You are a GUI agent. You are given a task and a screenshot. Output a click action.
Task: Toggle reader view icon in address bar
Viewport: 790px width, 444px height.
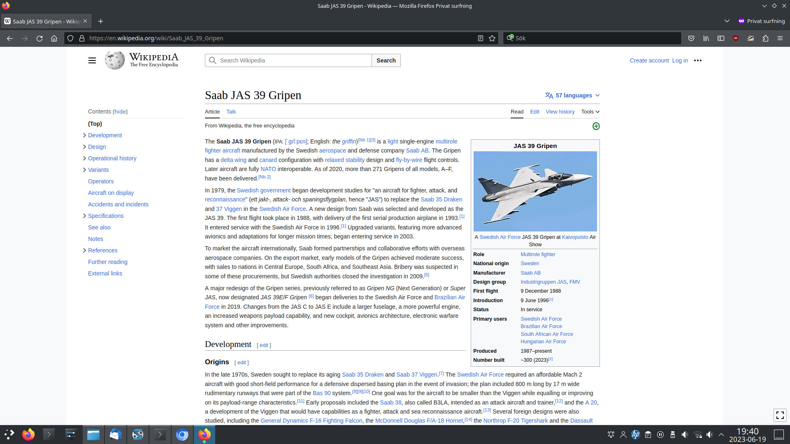pos(480,38)
